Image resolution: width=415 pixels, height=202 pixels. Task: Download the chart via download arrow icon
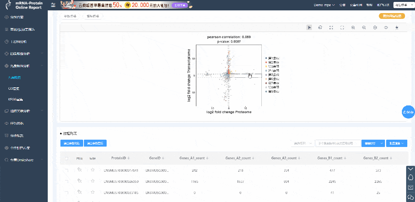pyautogui.click(x=397, y=27)
